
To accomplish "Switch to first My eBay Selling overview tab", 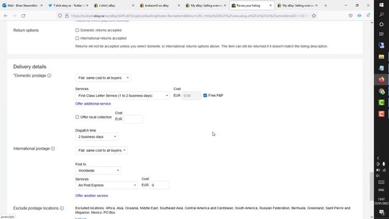I will pyautogui.click(x=205, y=5).
